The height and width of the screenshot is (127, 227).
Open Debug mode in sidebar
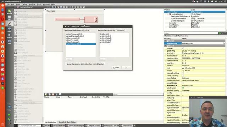tap(10, 30)
